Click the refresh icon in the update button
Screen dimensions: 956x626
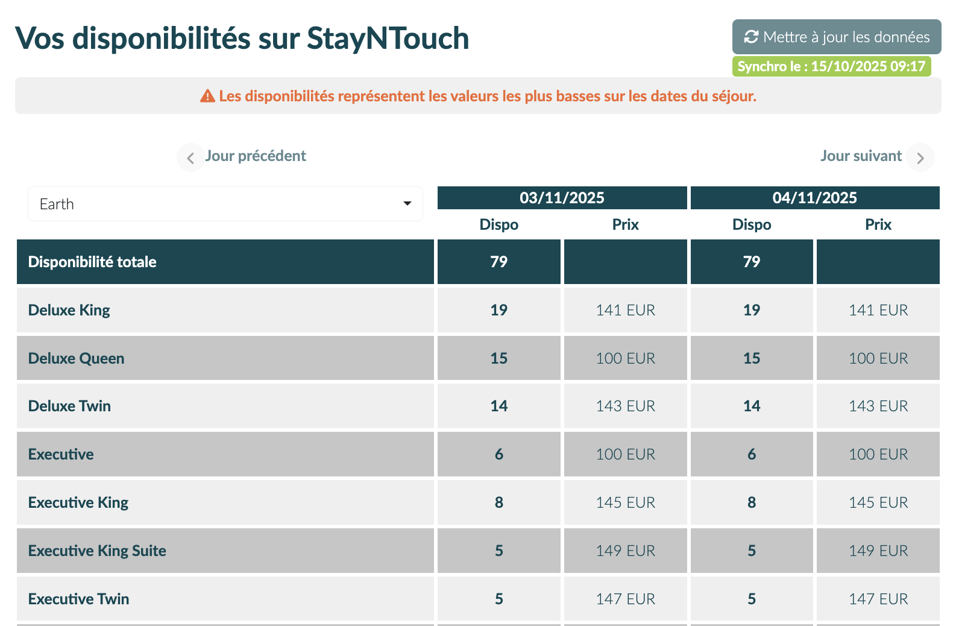[751, 37]
